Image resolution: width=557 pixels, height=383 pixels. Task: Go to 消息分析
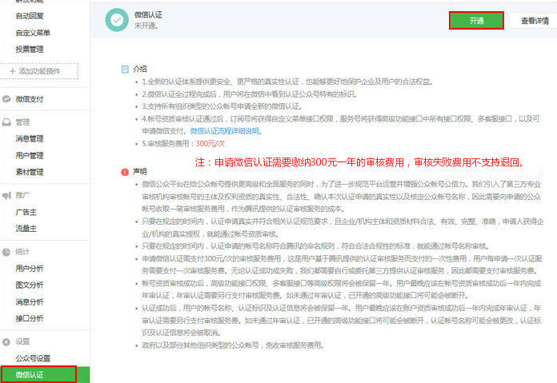coord(30,301)
